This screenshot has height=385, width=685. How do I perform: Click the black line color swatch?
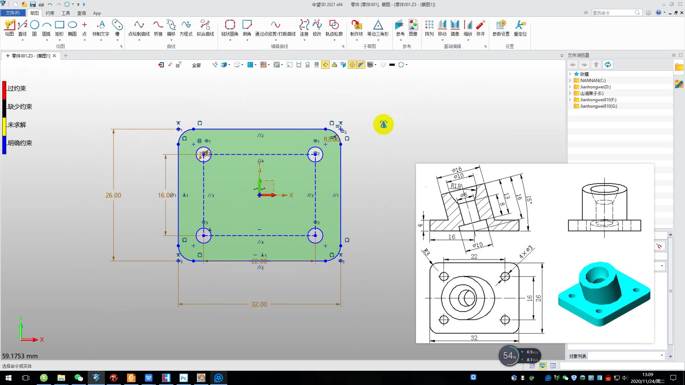point(392,65)
